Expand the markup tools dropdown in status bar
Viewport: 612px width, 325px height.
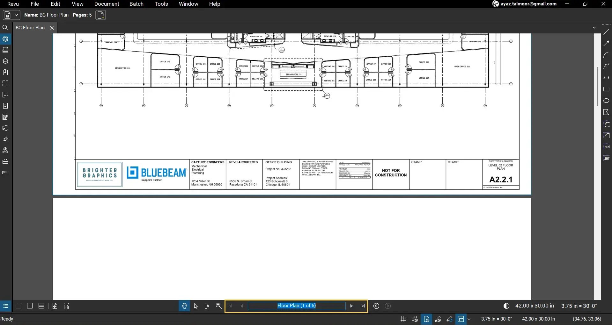tap(469, 319)
